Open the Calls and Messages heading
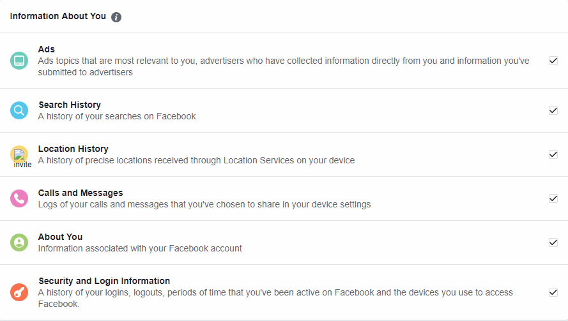The width and height of the screenshot is (568, 321). (x=81, y=193)
